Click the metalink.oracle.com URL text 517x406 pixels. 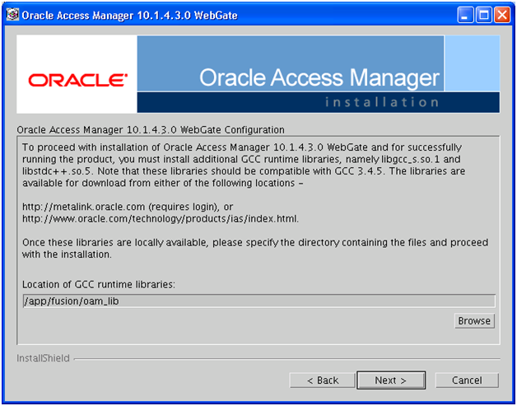[x=83, y=207]
